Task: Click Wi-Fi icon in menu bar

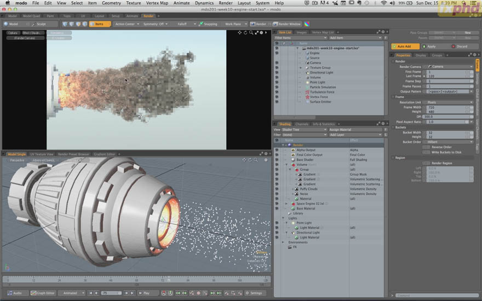Action: pyautogui.click(x=383, y=3)
